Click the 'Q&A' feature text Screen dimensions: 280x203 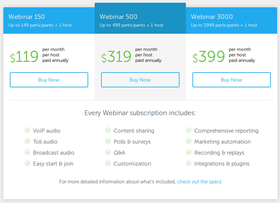tap(120, 153)
